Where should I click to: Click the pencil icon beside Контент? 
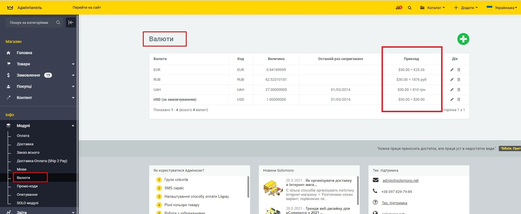pos(8,98)
